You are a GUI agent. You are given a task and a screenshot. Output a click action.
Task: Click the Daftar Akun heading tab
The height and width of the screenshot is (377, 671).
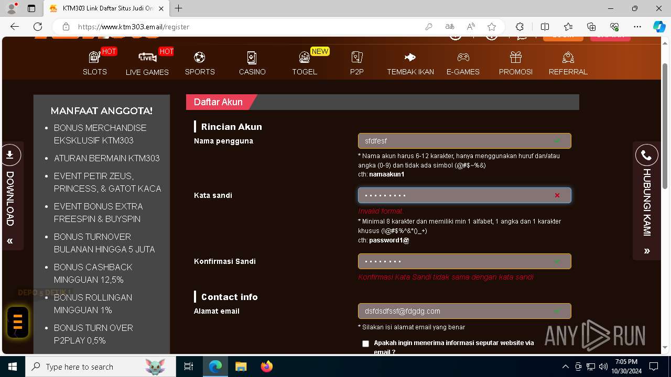pos(218,102)
